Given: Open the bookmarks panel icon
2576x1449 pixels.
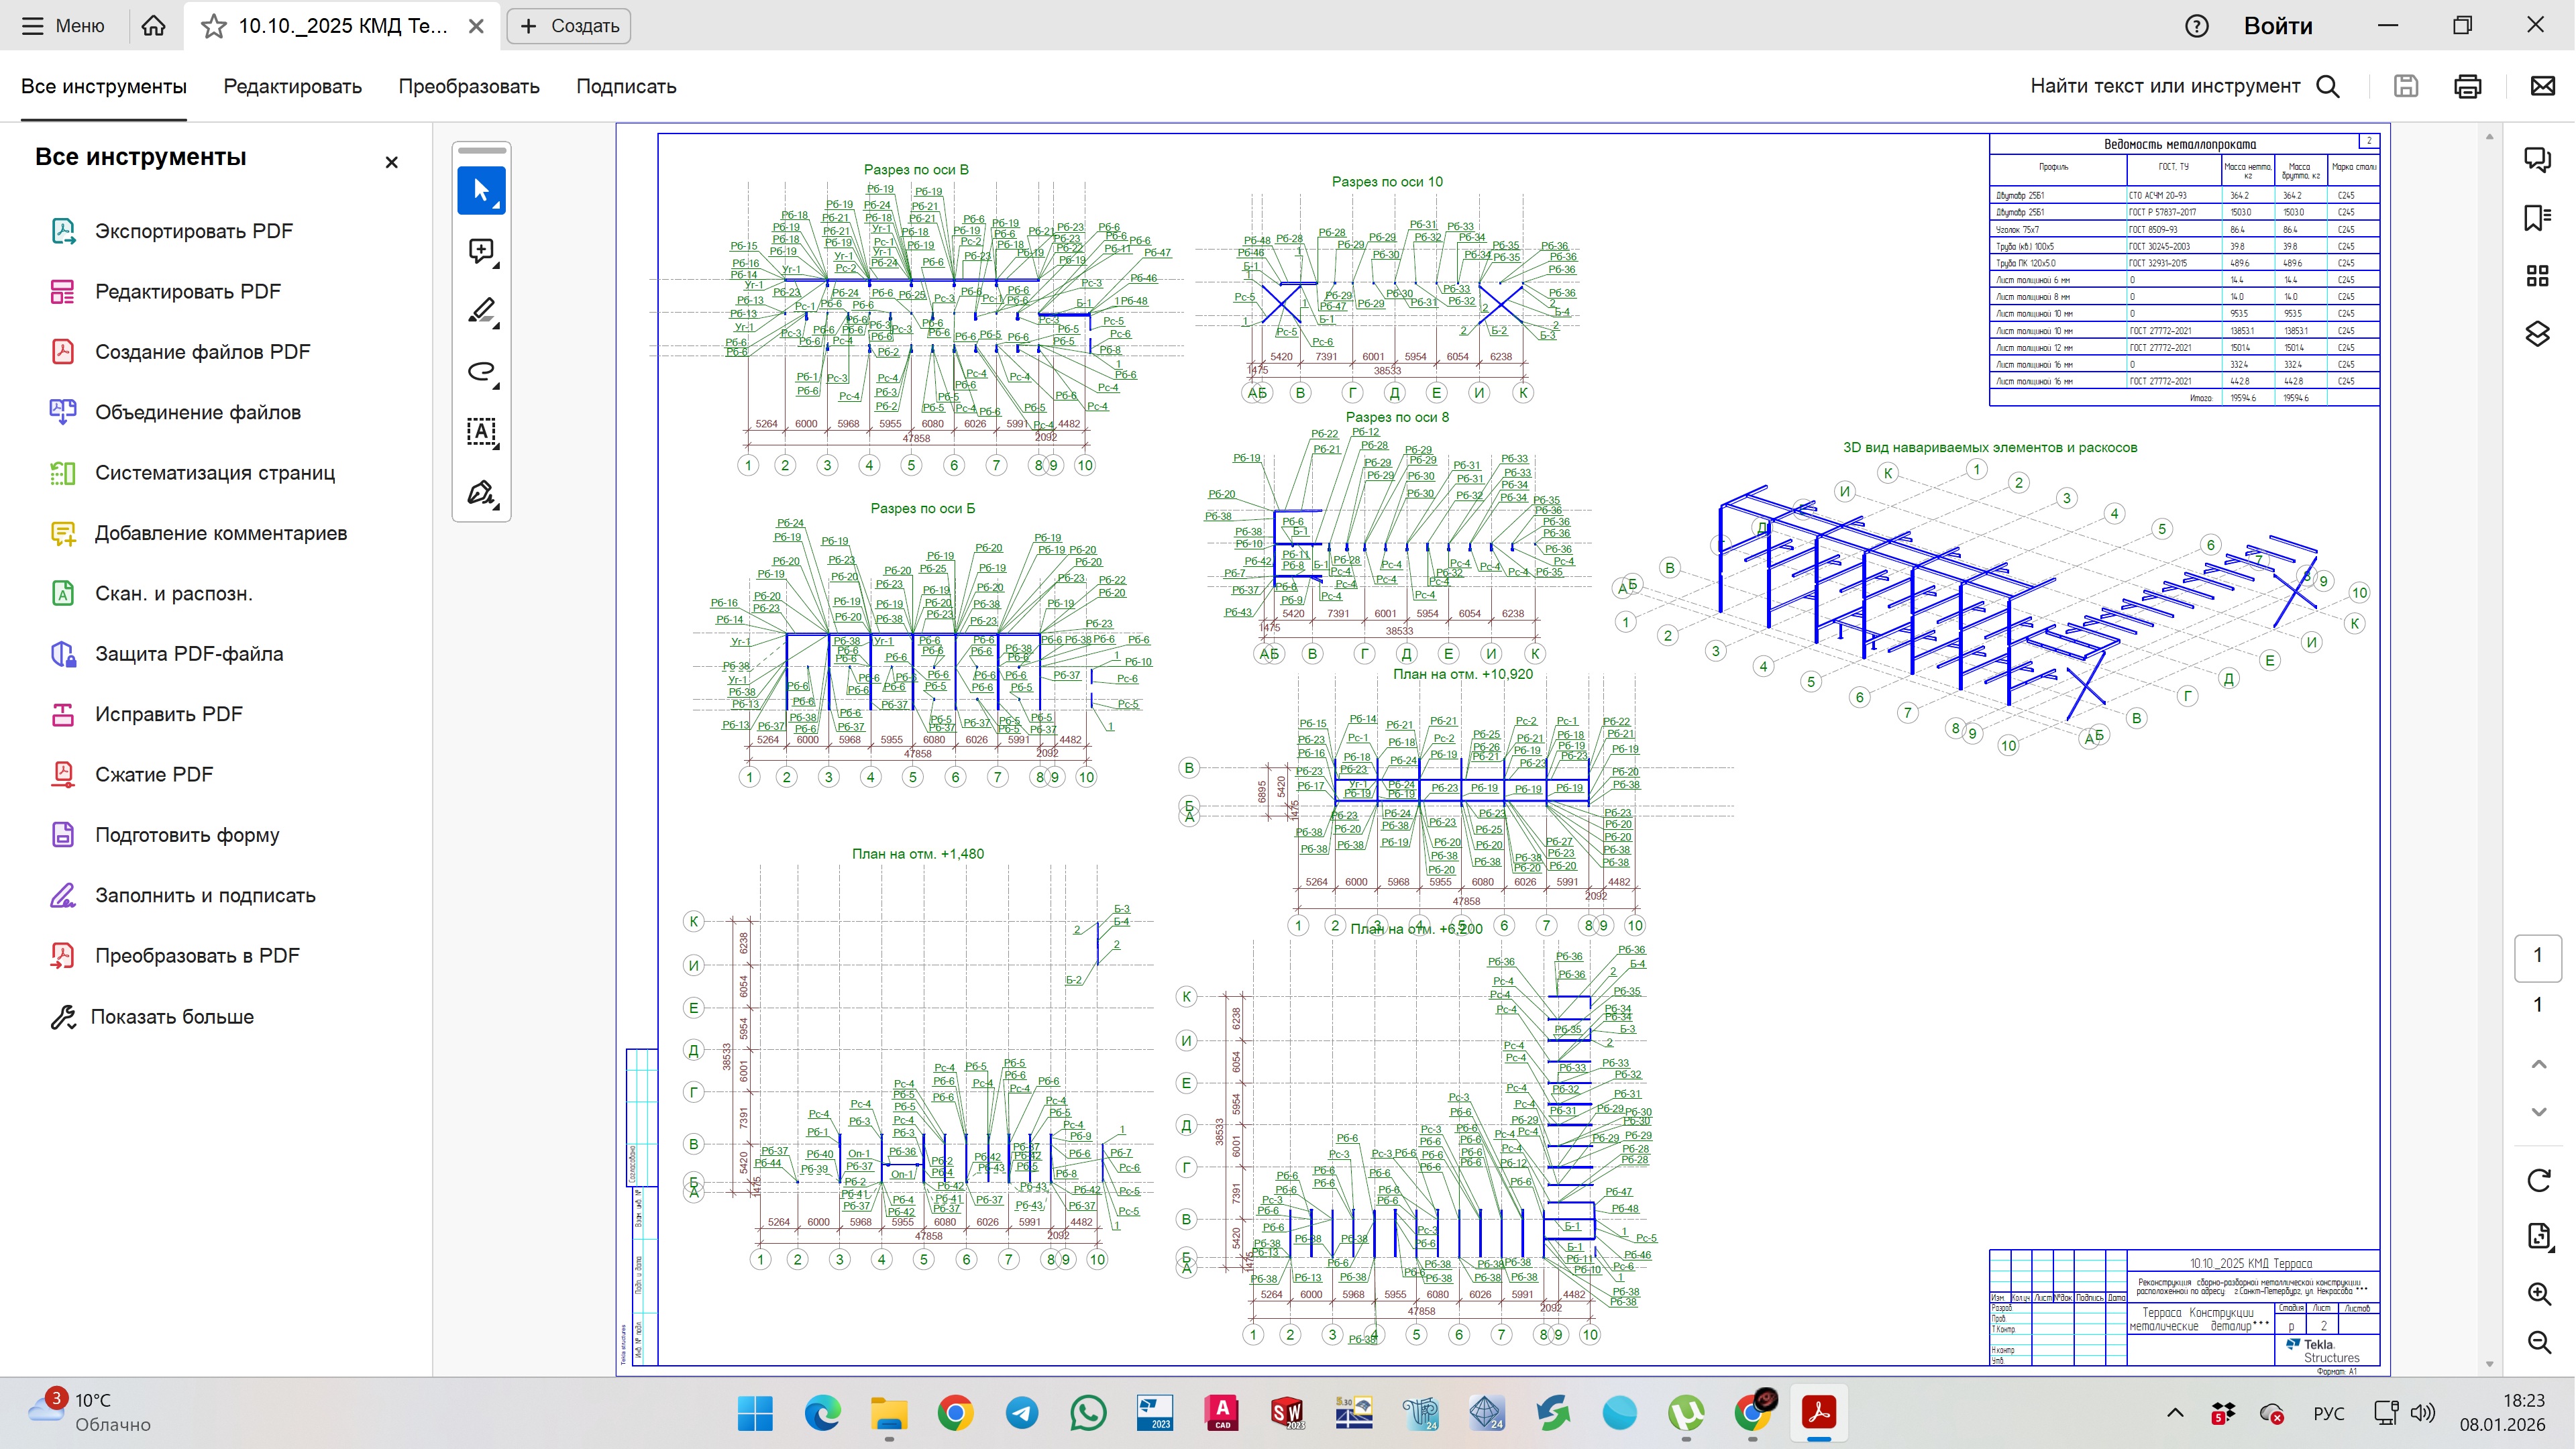Looking at the screenshot, I should click(2537, 217).
